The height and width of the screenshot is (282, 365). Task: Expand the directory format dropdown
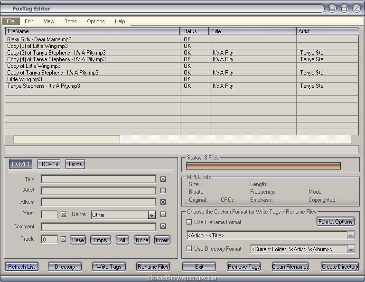click(x=351, y=249)
